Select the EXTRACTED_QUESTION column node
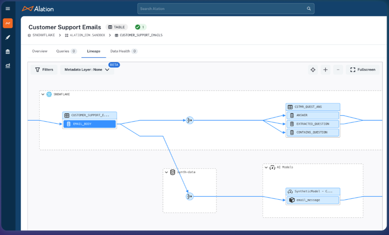389x235 pixels. tap(313, 124)
